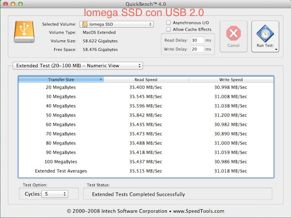Zoom the window with green button
This screenshot has height=218, width=291.
(20, 4)
